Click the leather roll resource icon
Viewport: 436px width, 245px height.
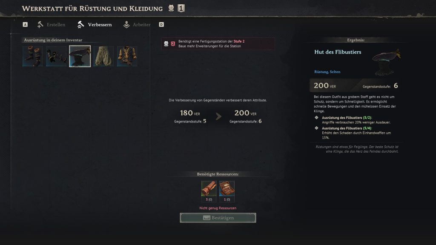(209, 189)
